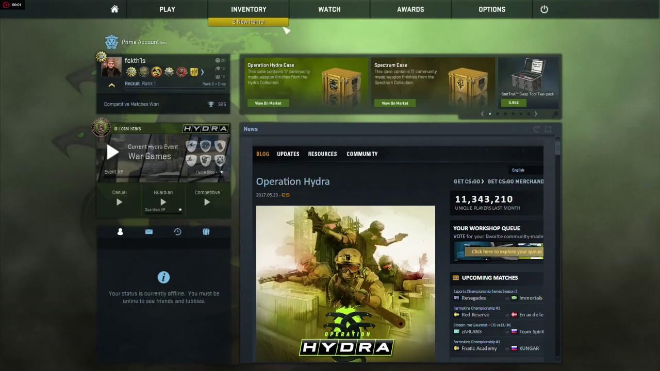Click the GET CS:GO link
Image resolution: width=660 pixels, height=371 pixels.
pyautogui.click(x=468, y=181)
